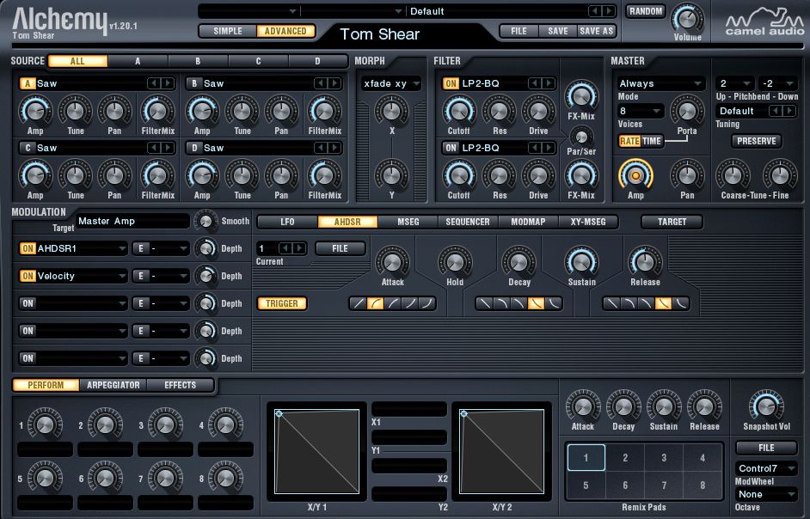Toggle the envelope TRIGGER button

282,303
